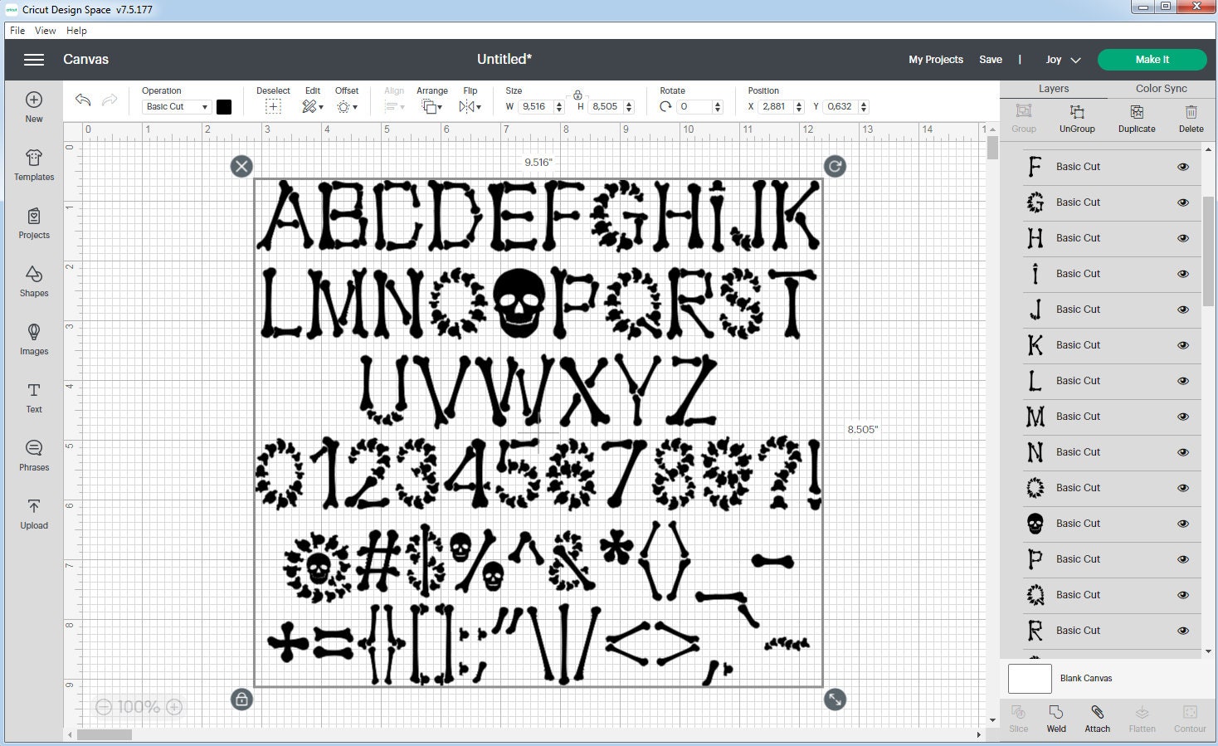Expand the Joy machine selector dropdown
1218x746 pixels.
pyautogui.click(x=1063, y=59)
